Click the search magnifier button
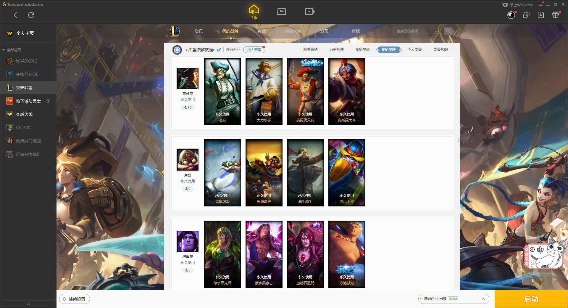The width and height of the screenshot is (568, 308). (x=448, y=31)
